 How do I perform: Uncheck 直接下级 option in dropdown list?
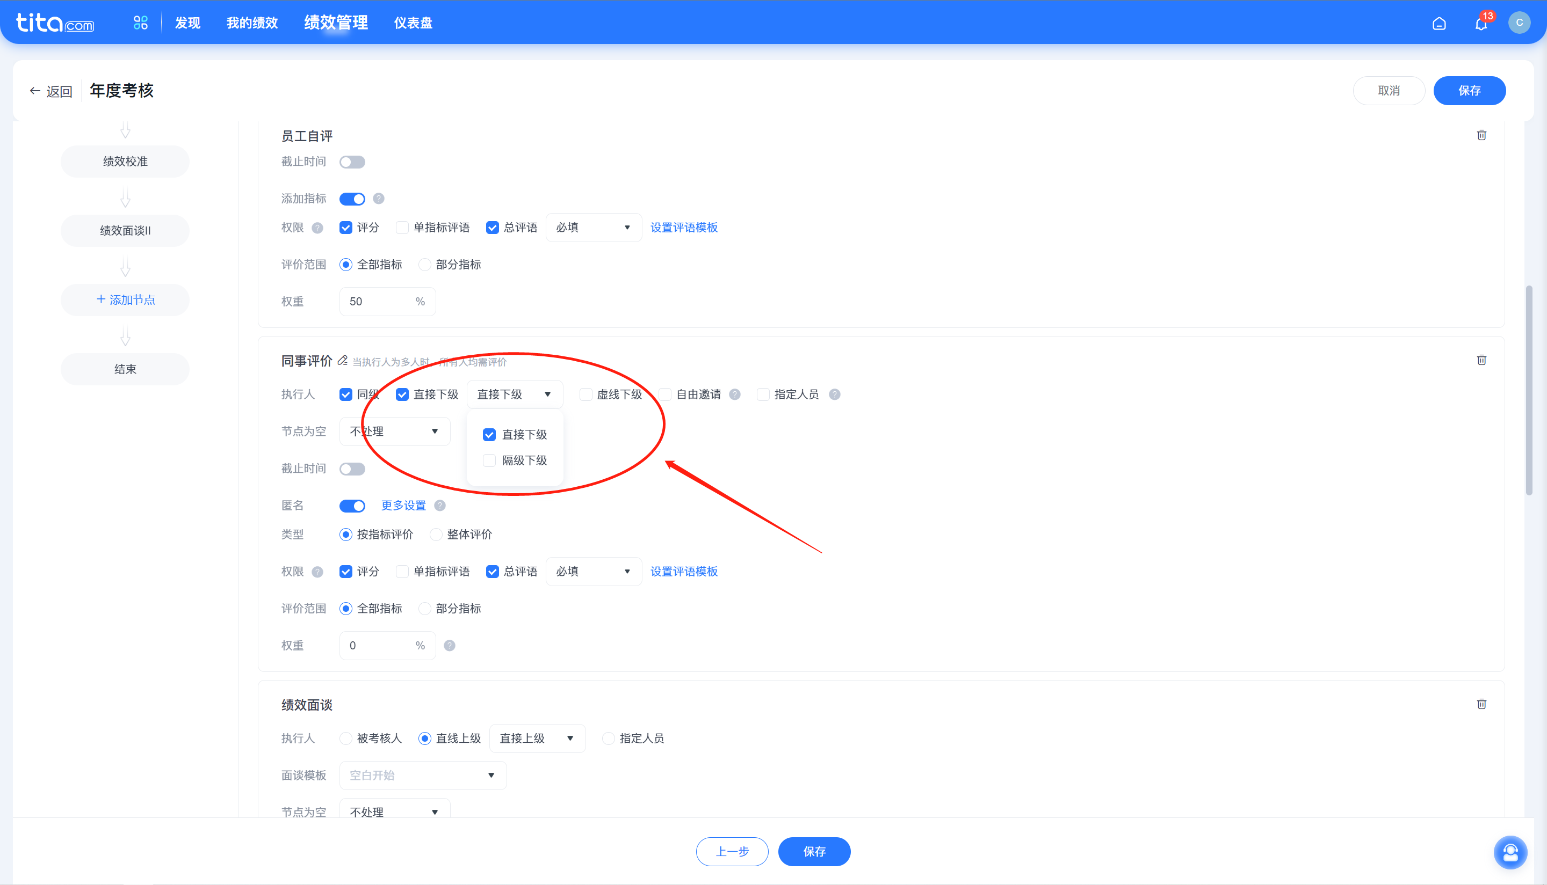point(489,435)
